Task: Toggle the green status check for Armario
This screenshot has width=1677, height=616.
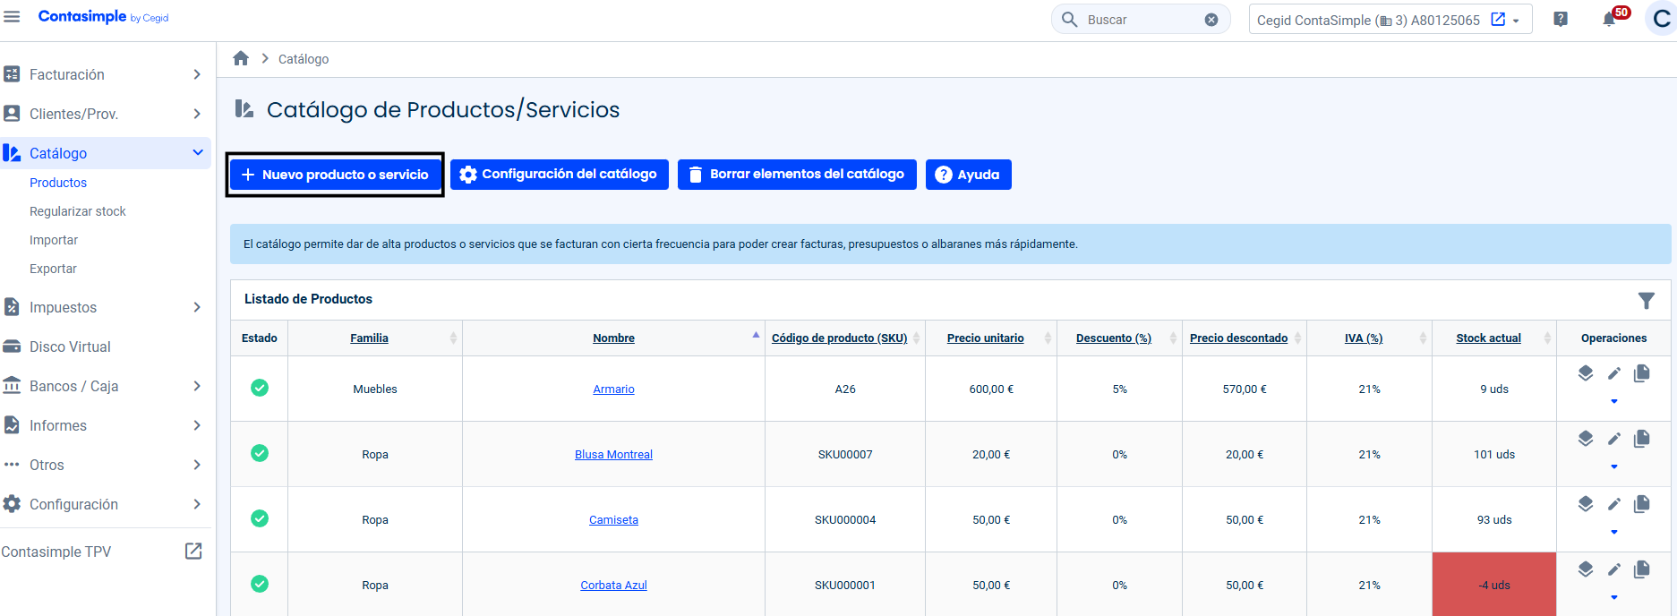Action: [260, 388]
